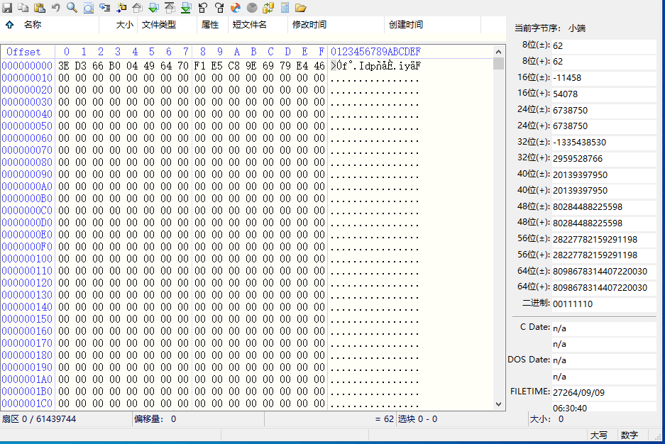Click the open folder icon
Viewport: 665px width, 444px height.
[301, 8]
